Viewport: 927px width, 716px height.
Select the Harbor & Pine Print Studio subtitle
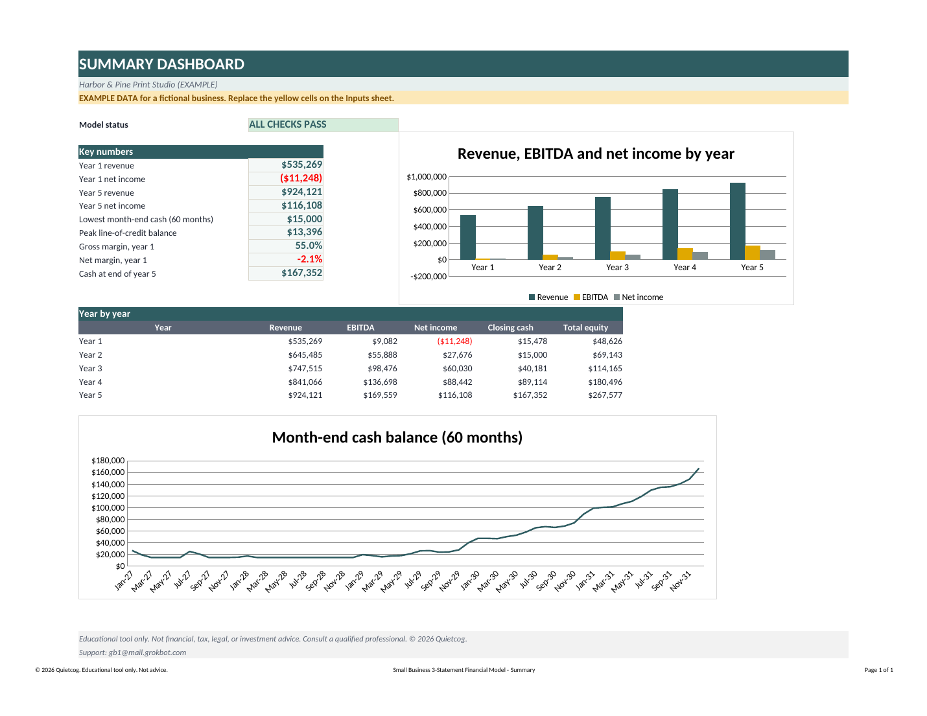pyautogui.click(x=148, y=84)
